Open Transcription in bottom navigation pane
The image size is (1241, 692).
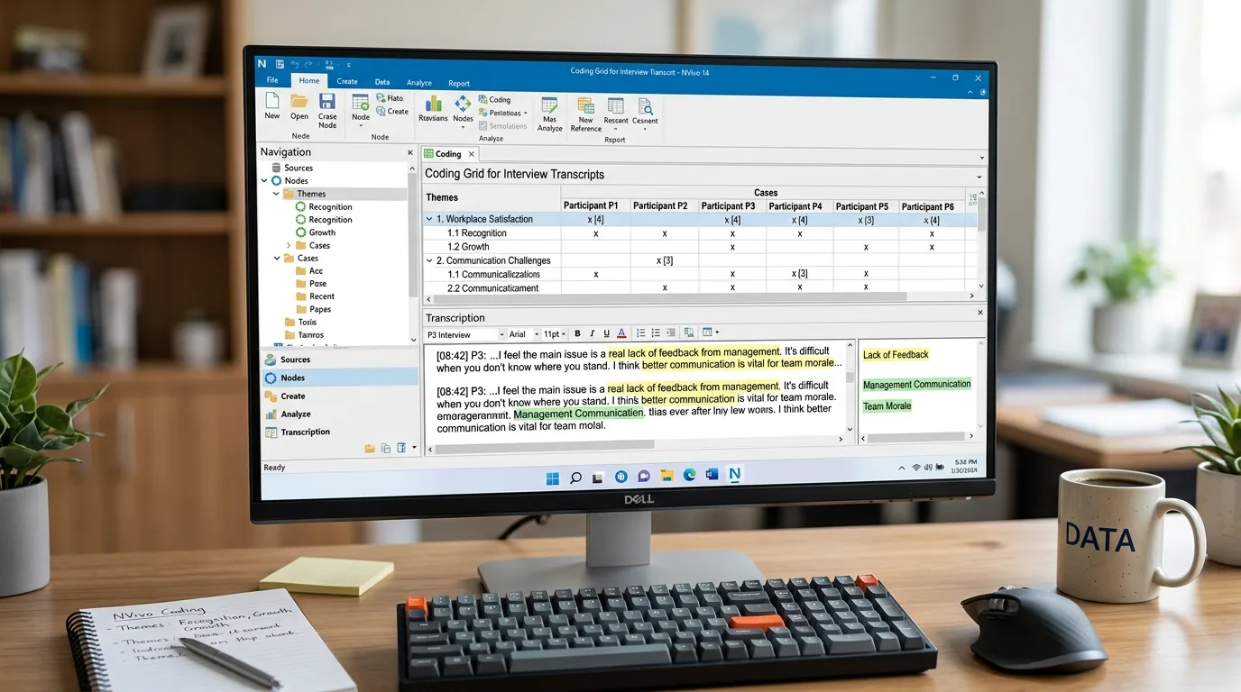coord(338,432)
